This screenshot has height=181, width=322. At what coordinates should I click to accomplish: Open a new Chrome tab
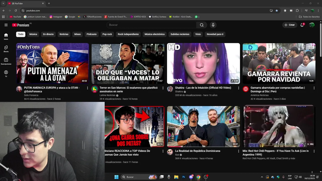tap(49, 4)
